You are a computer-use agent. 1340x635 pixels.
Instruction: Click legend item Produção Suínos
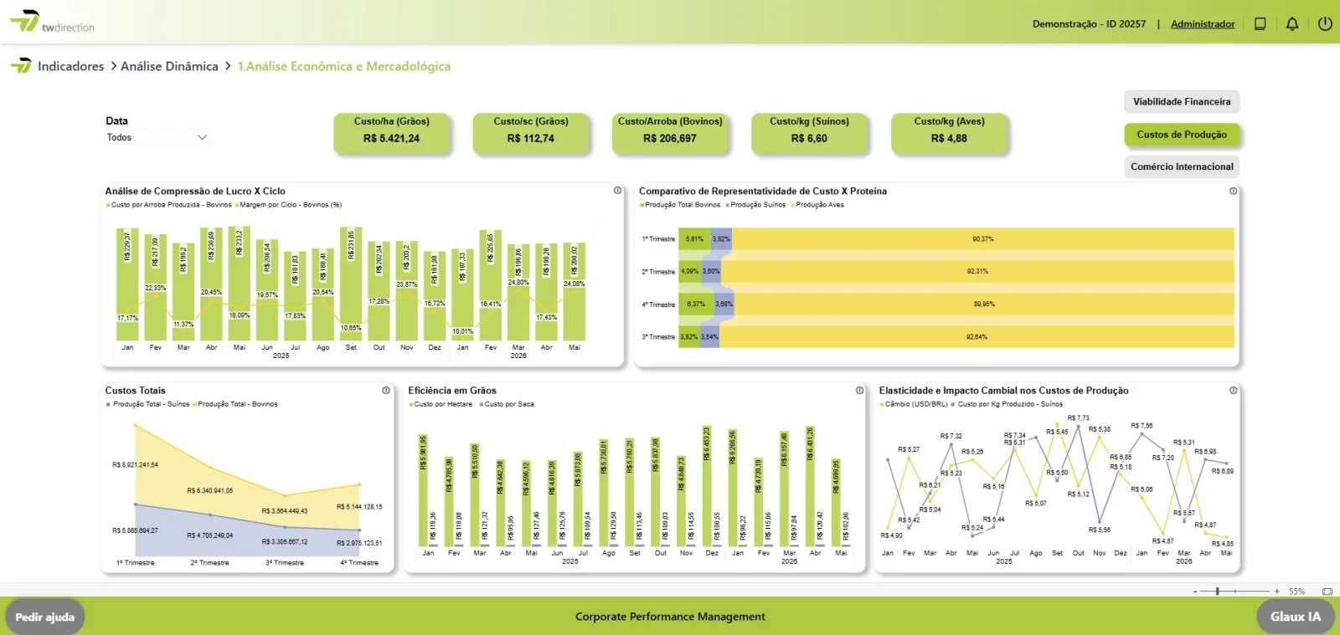pos(755,205)
